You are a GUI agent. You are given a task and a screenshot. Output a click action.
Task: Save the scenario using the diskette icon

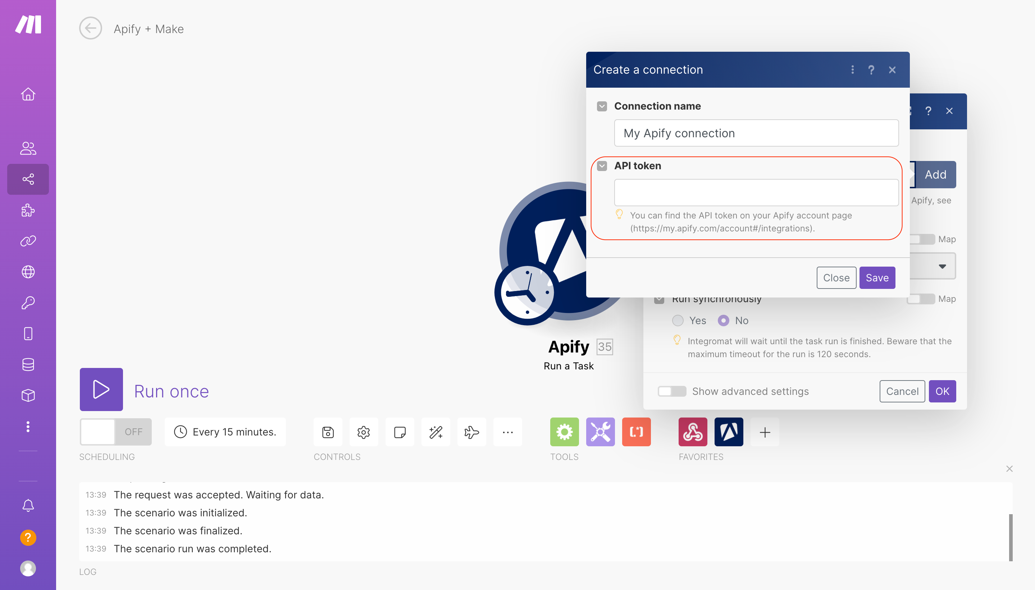tap(328, 432)
